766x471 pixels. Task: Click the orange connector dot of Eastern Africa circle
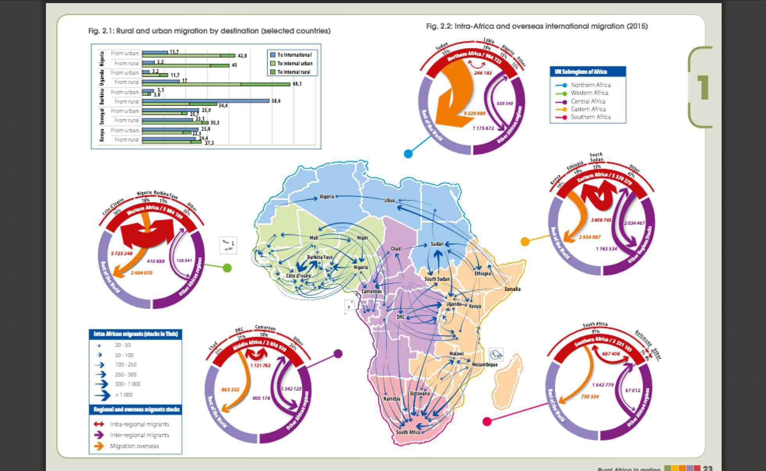[525, 242]
